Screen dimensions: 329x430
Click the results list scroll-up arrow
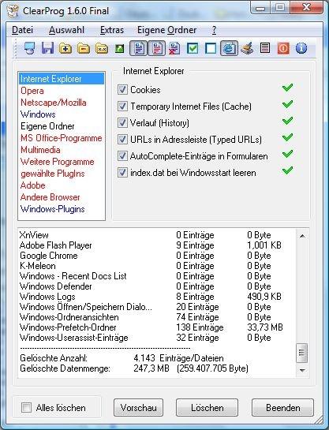tap(302, 236)
